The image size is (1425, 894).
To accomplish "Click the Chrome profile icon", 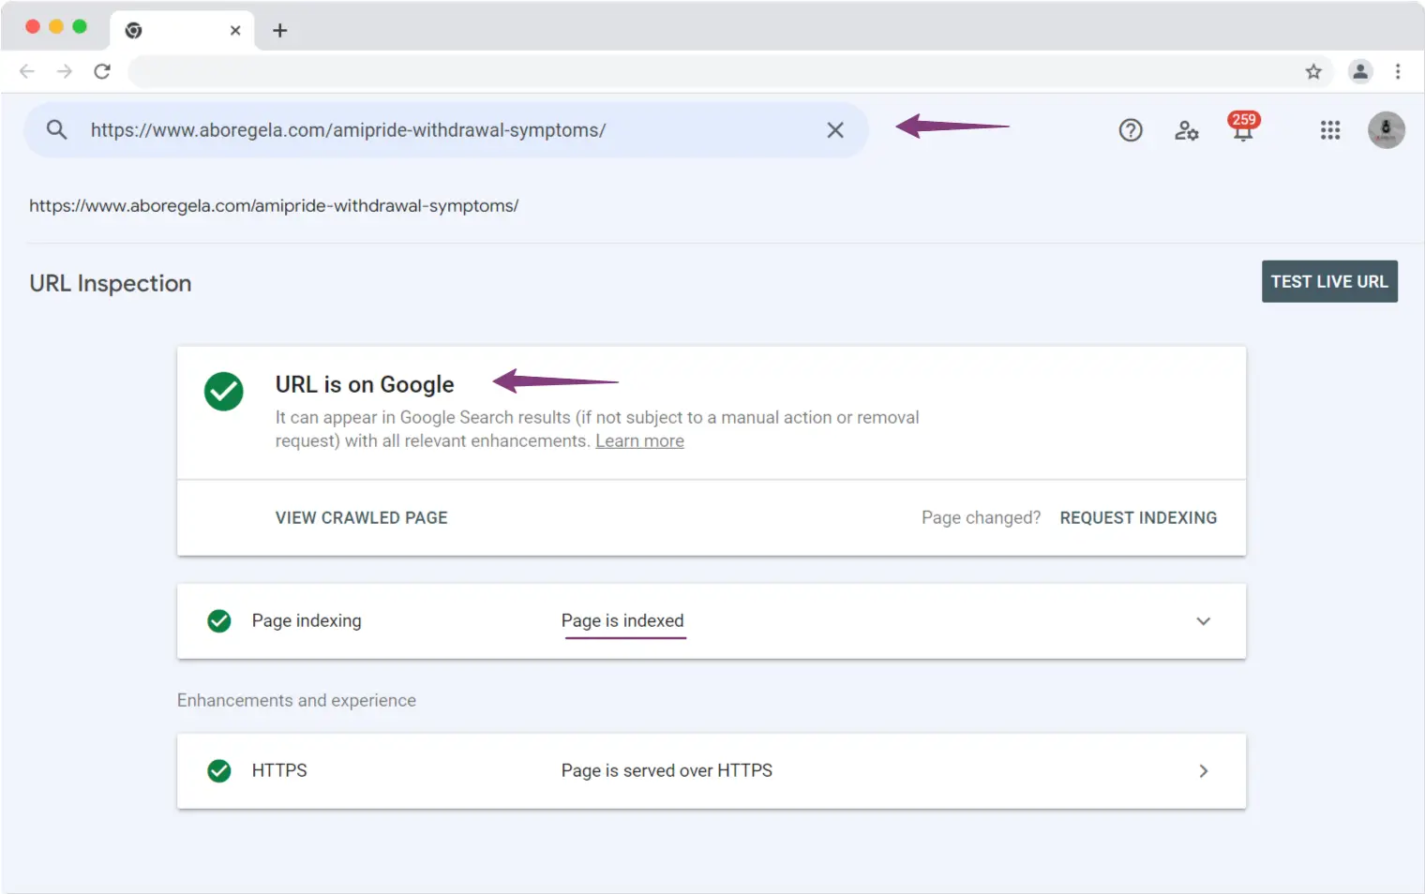I will 1359,72.
